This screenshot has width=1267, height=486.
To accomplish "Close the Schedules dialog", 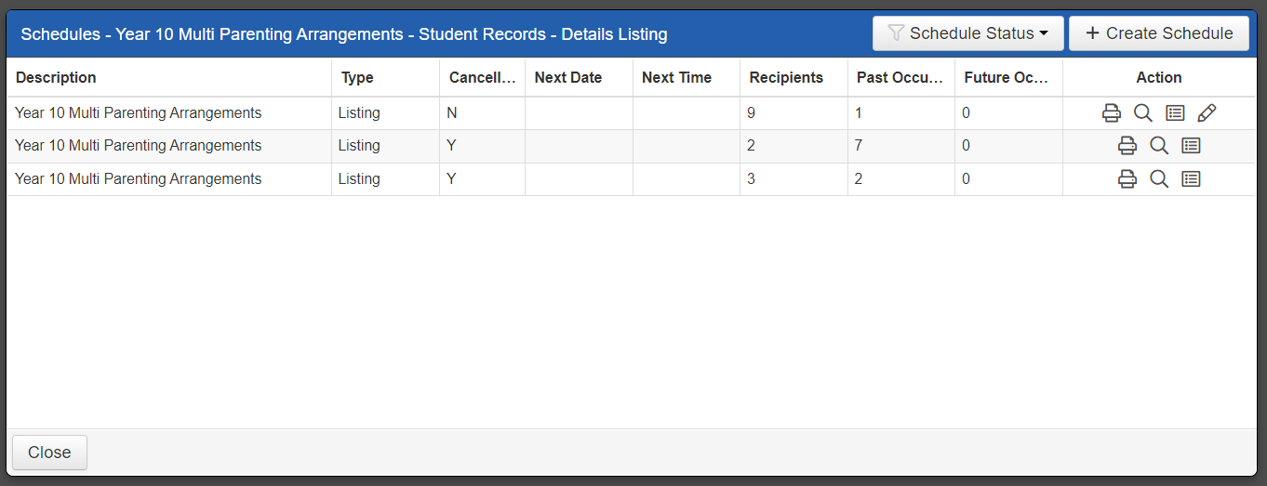I will click(x=49, y=453).
